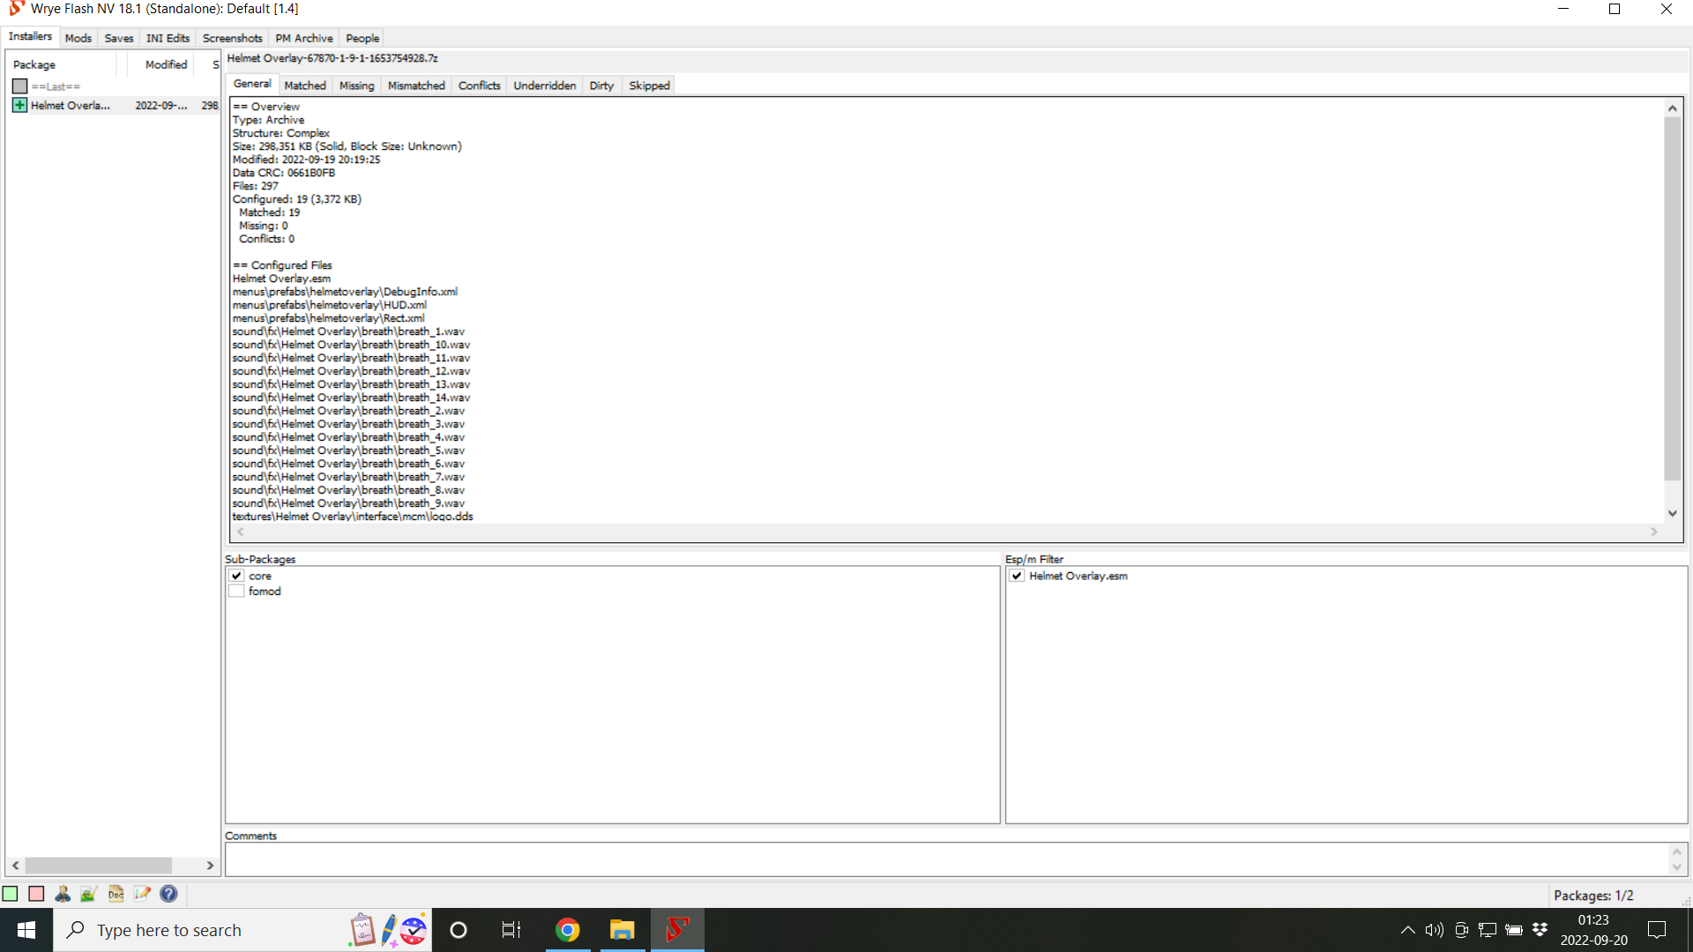
Task: Select the ==Last== marker row
Action: 113,86
